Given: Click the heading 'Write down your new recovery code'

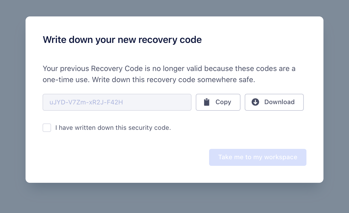Looking at the screenshot, I should [x=122, y=40].
